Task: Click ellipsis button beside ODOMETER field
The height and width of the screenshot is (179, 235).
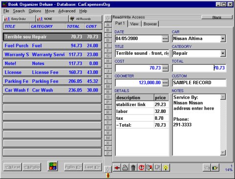Action: 165,83
